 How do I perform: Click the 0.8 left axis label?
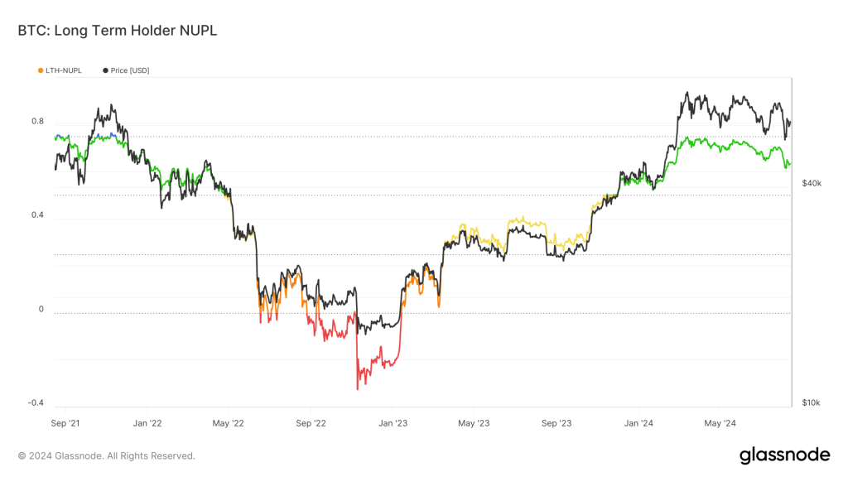(37, 122)
